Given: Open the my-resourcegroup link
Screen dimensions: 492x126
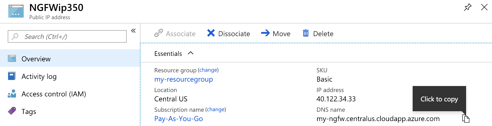Looking at the screenshot, I should click(x=183, y=79).
